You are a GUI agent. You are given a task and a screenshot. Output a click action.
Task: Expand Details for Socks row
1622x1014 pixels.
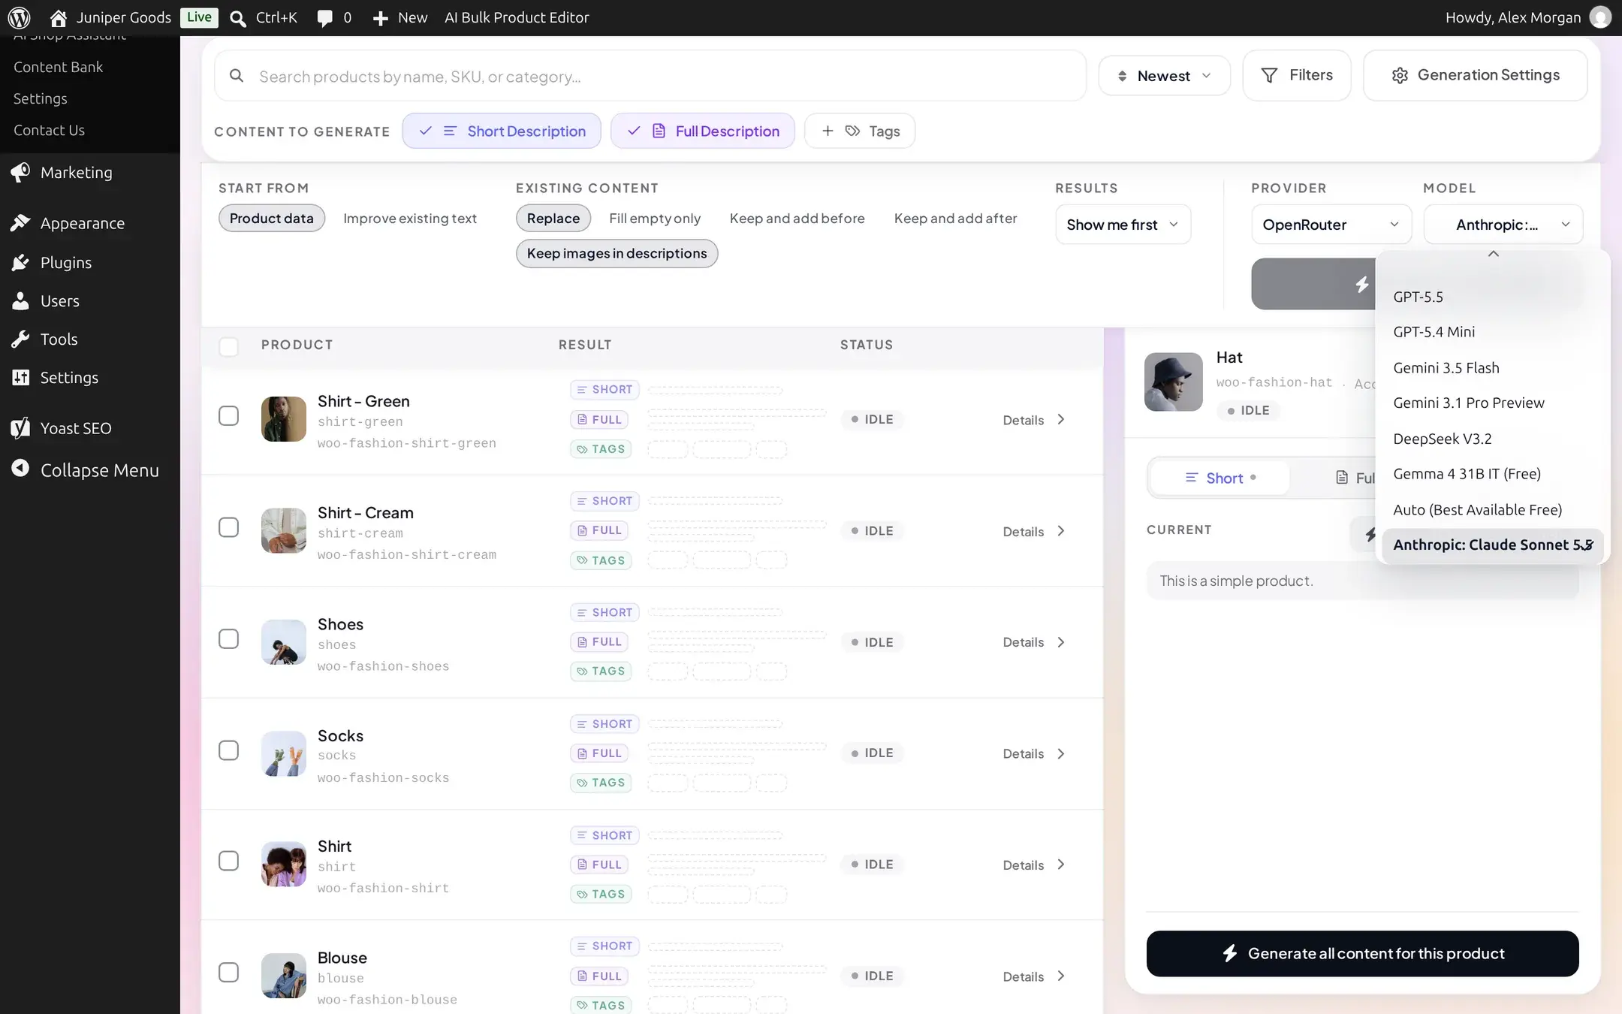coord(1034,753)
